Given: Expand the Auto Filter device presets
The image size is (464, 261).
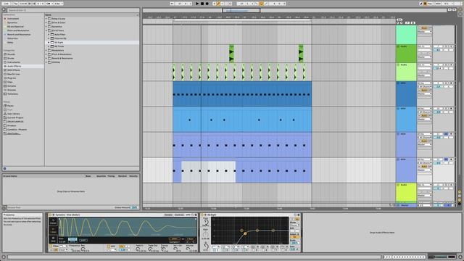Looking at the screenshot, I should click(49, 34).
